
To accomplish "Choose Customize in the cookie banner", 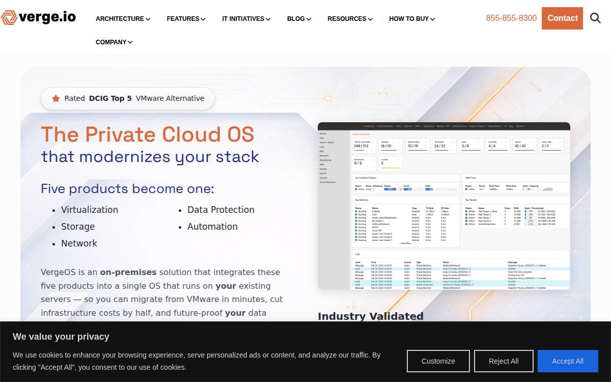I will [x=438, y=361].
